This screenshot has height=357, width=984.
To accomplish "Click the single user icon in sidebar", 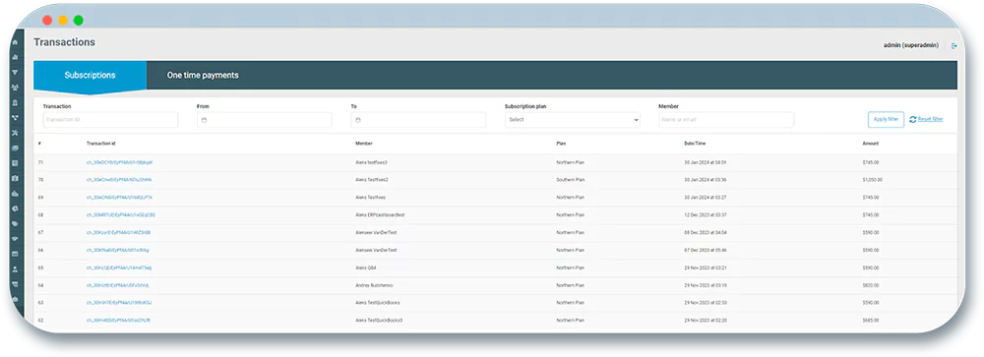I will (x=15, y=269).
